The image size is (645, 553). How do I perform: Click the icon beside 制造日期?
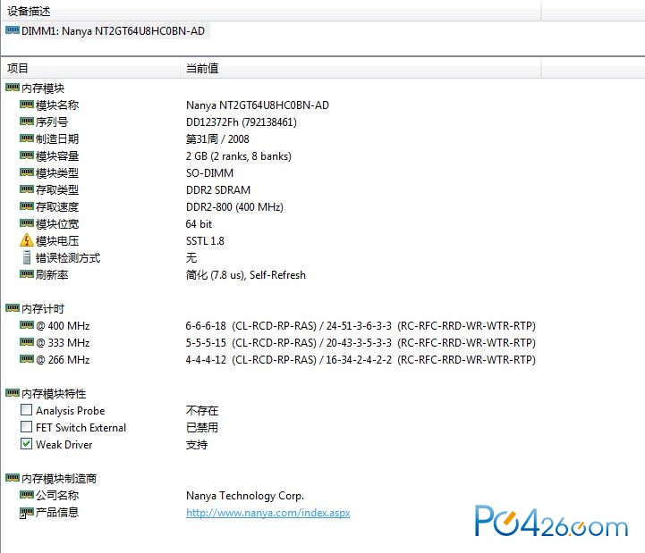click(27, 138)
